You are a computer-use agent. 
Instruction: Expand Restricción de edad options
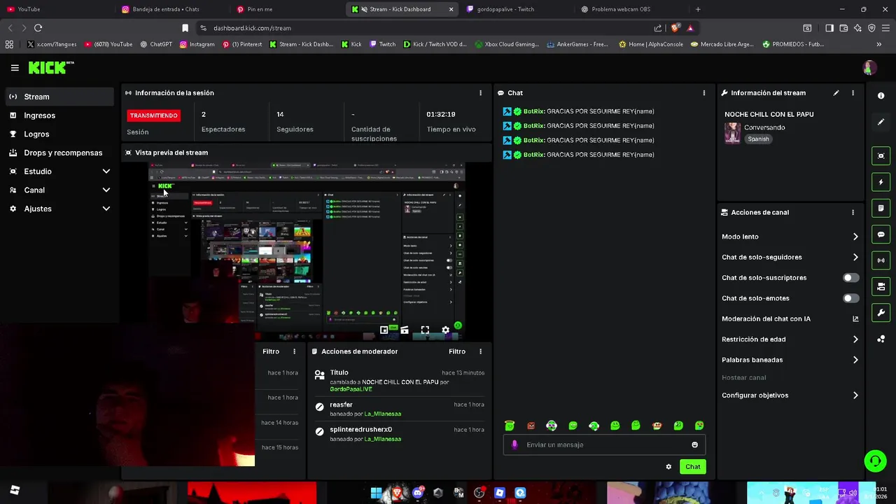click(855, 339)
